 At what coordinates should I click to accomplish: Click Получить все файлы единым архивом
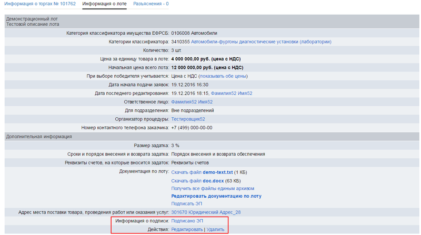pos(213,189)
